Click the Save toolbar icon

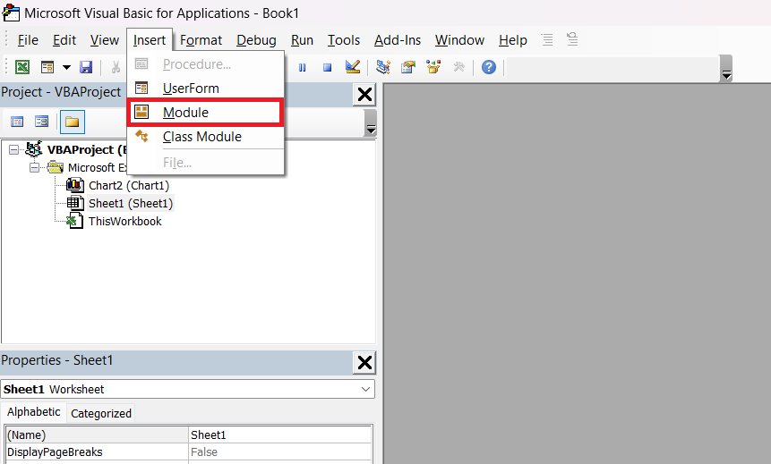tap(86, 67)
